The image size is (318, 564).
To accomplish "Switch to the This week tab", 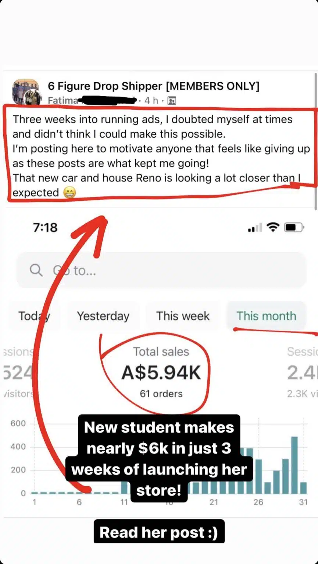I will pos(183,316).
